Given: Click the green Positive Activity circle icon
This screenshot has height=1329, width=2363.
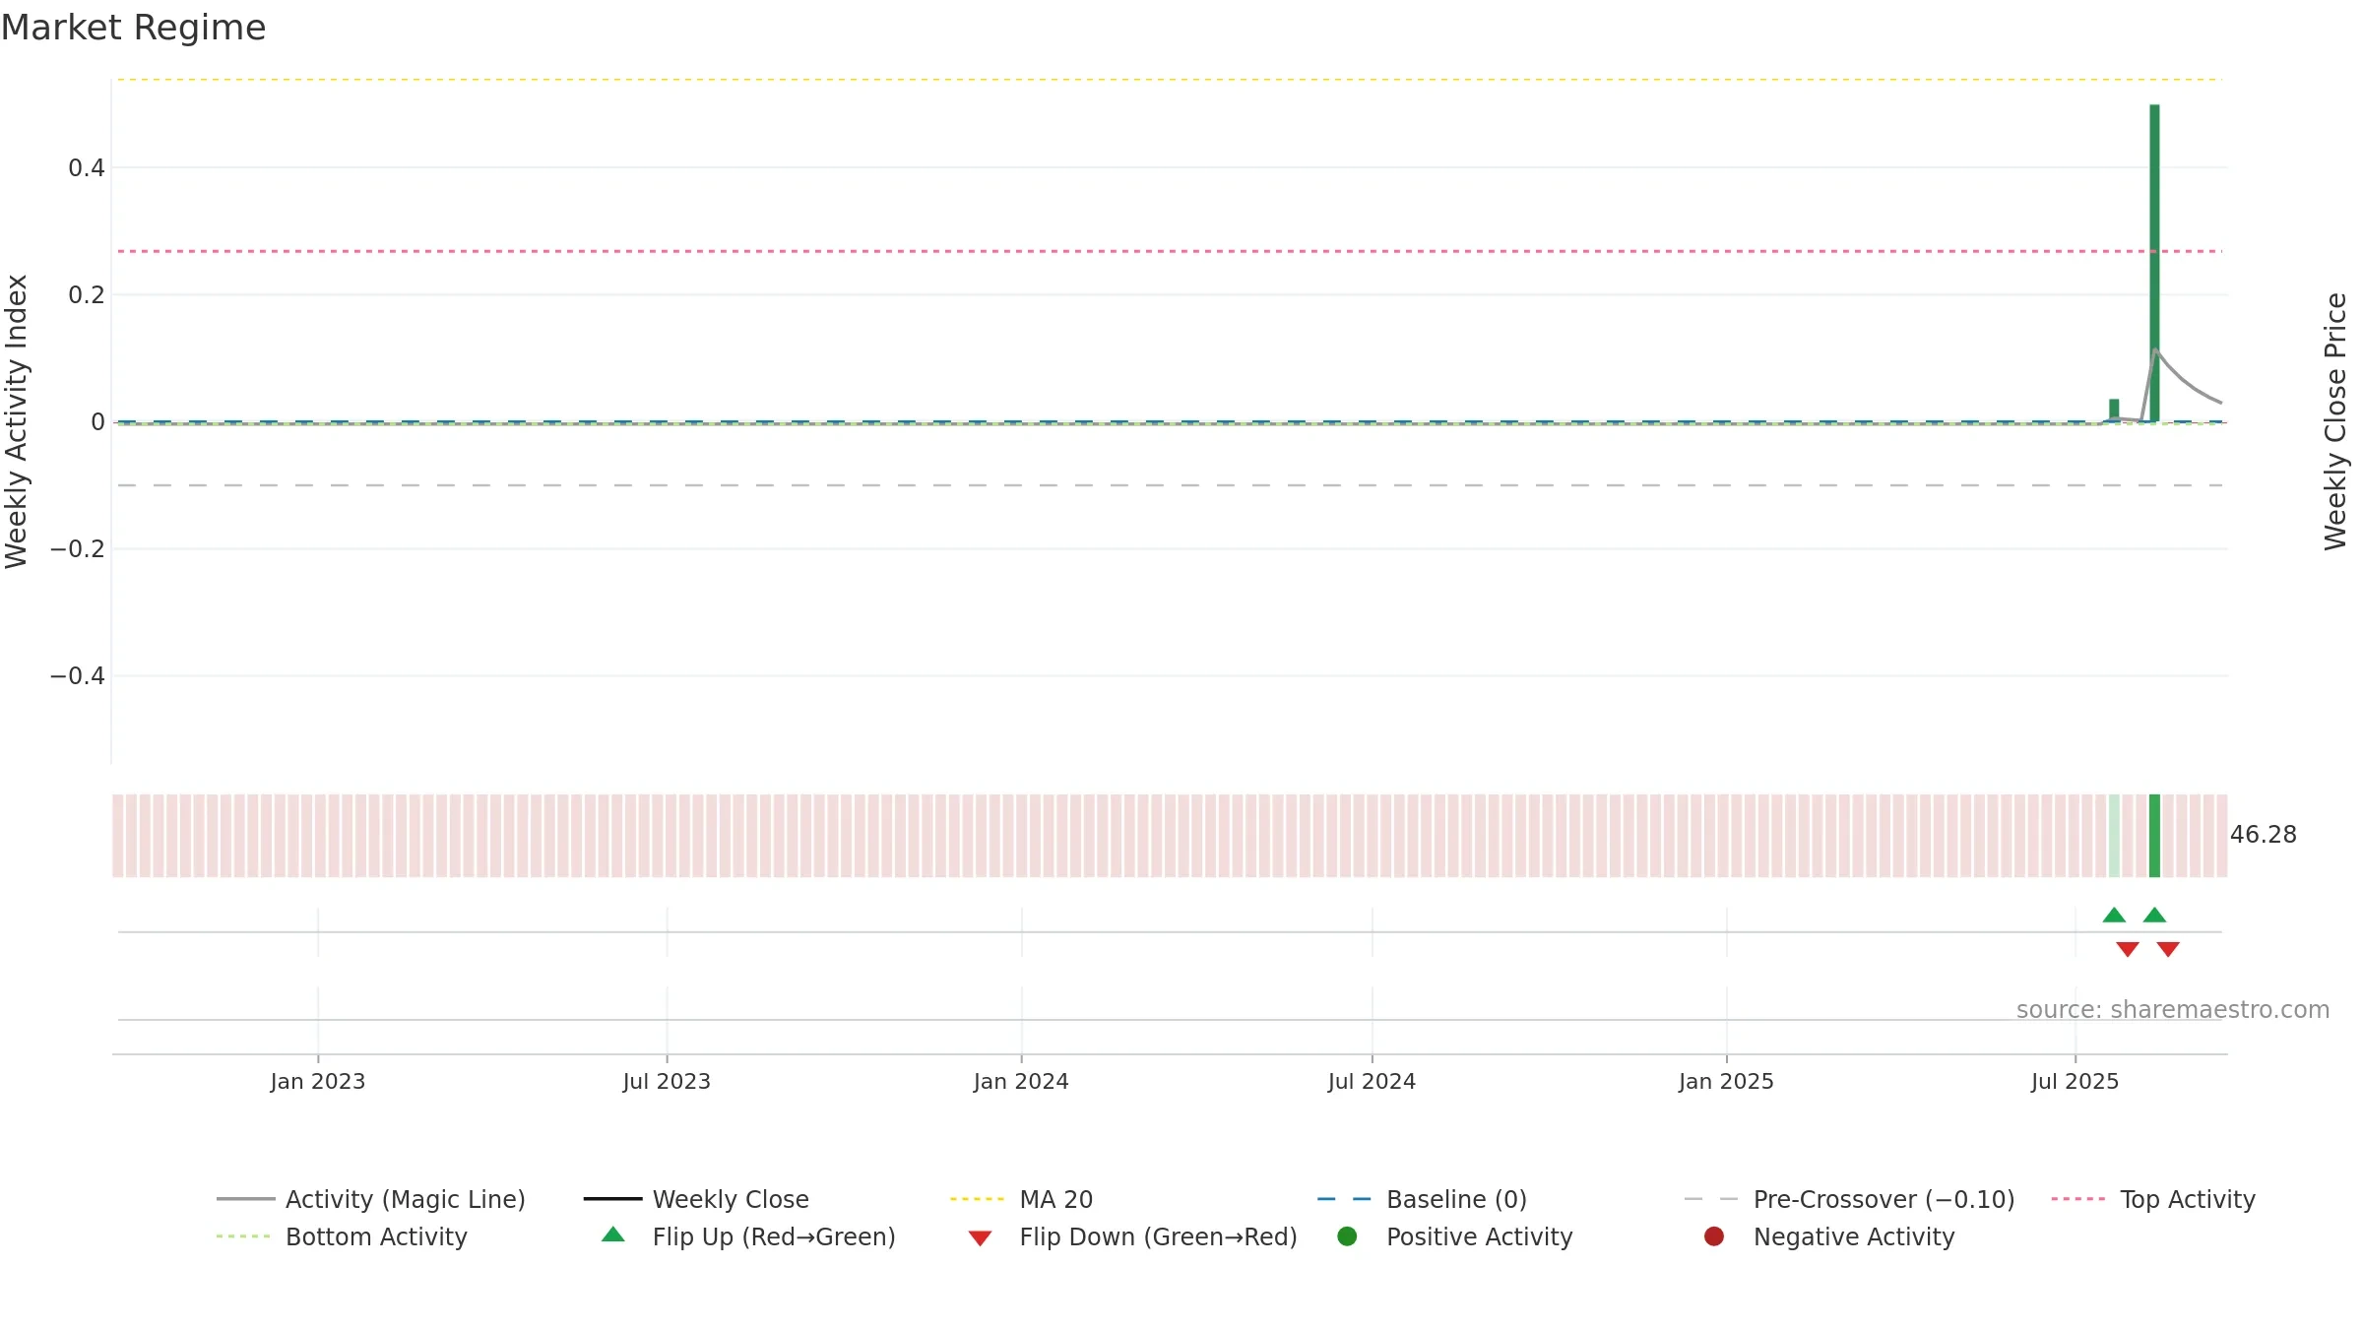Looking at the screenshot, I should [1347, 1236].
